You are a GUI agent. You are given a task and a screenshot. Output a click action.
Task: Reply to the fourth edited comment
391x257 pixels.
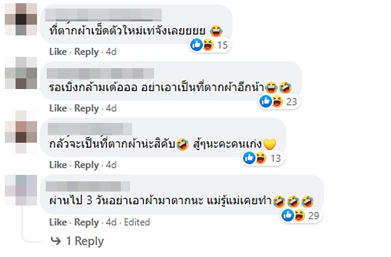pos(86,222)
